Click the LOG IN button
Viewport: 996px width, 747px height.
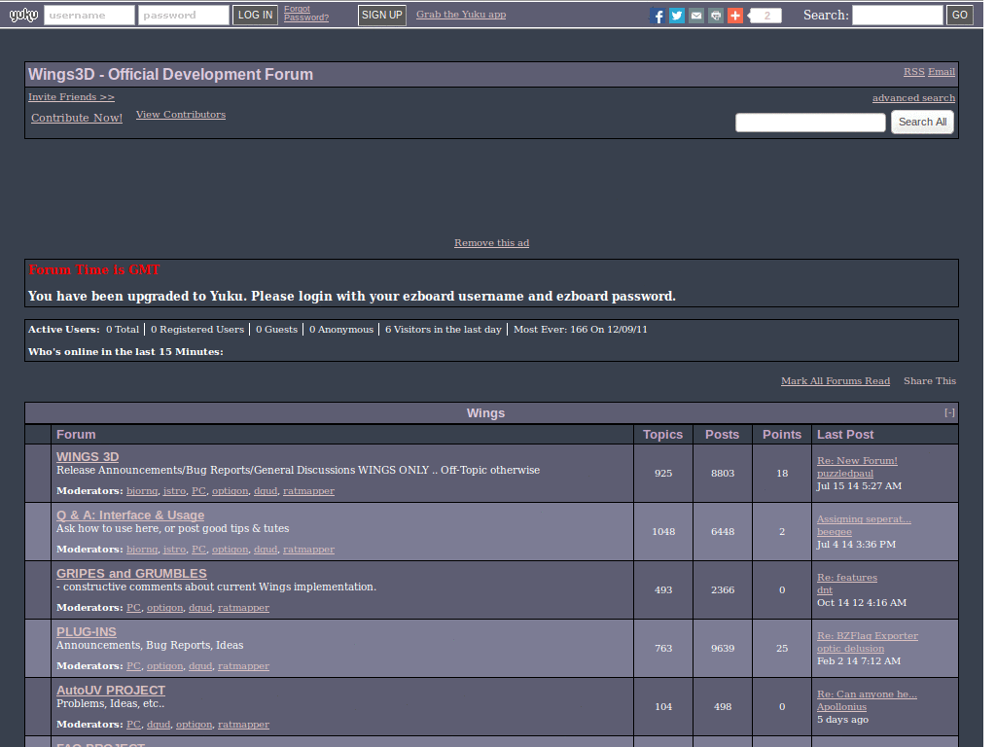click(x=255, y=15)
